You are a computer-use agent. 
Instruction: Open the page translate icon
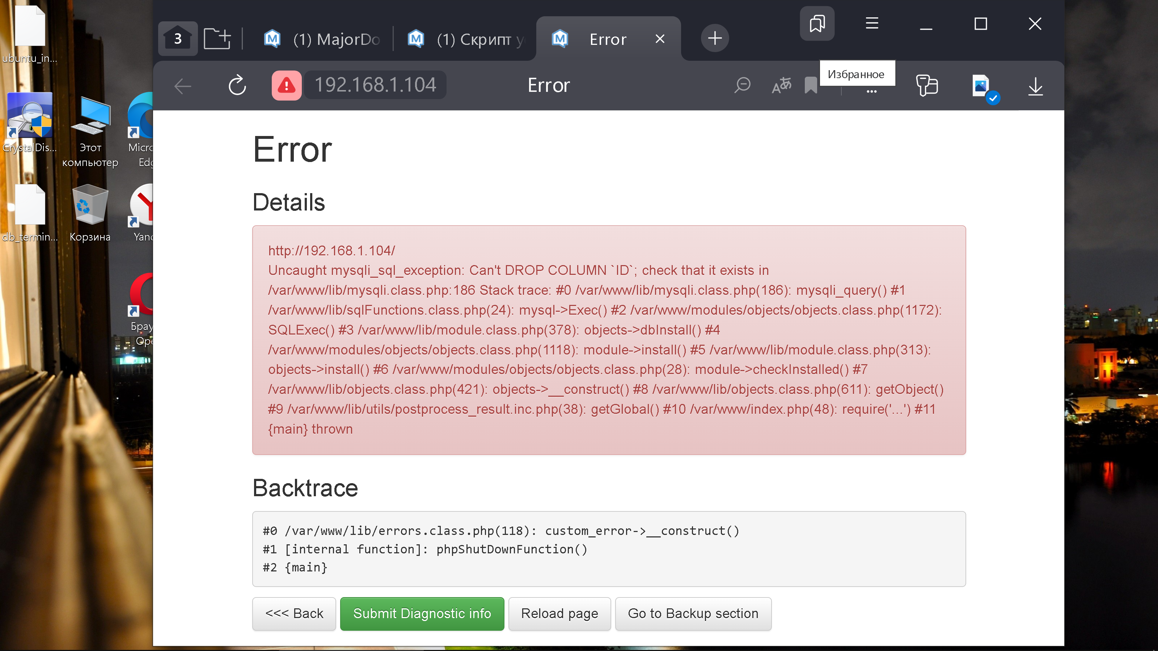coord(781,85)
